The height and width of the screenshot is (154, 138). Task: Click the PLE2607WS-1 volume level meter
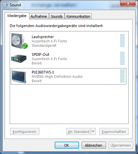tap(122, 76)
